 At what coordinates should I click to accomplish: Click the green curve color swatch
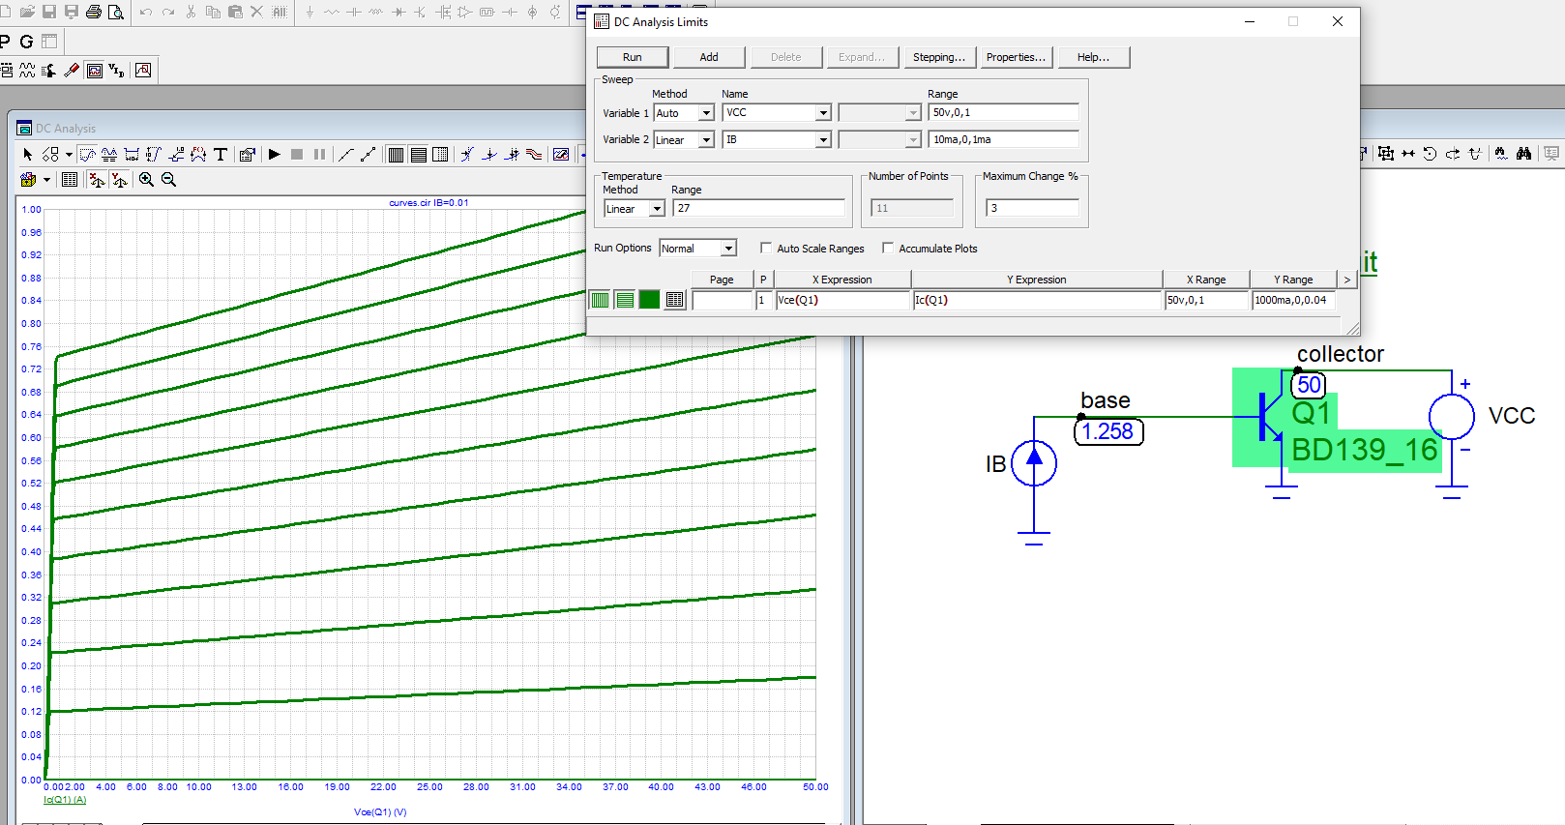pos(649,300)
